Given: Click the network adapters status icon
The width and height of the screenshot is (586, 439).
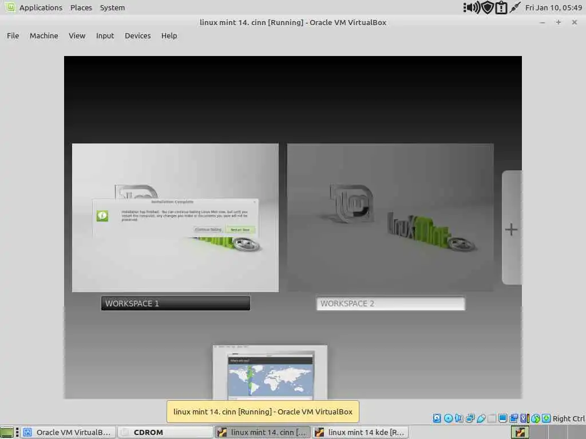Looking at the screenshot, I should [x=470, y=418].
